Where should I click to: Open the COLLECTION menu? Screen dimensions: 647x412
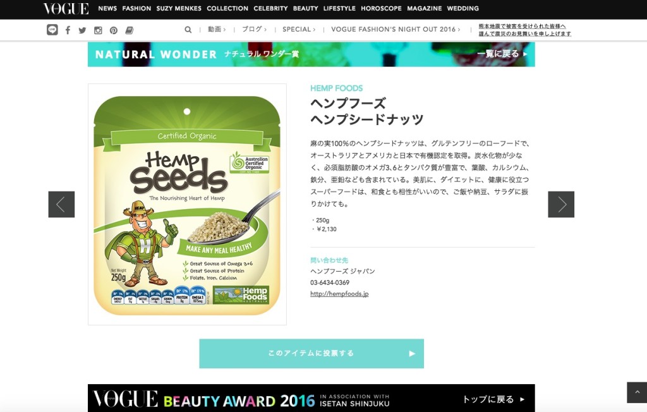pyautogui.click(x=227, y=8)
